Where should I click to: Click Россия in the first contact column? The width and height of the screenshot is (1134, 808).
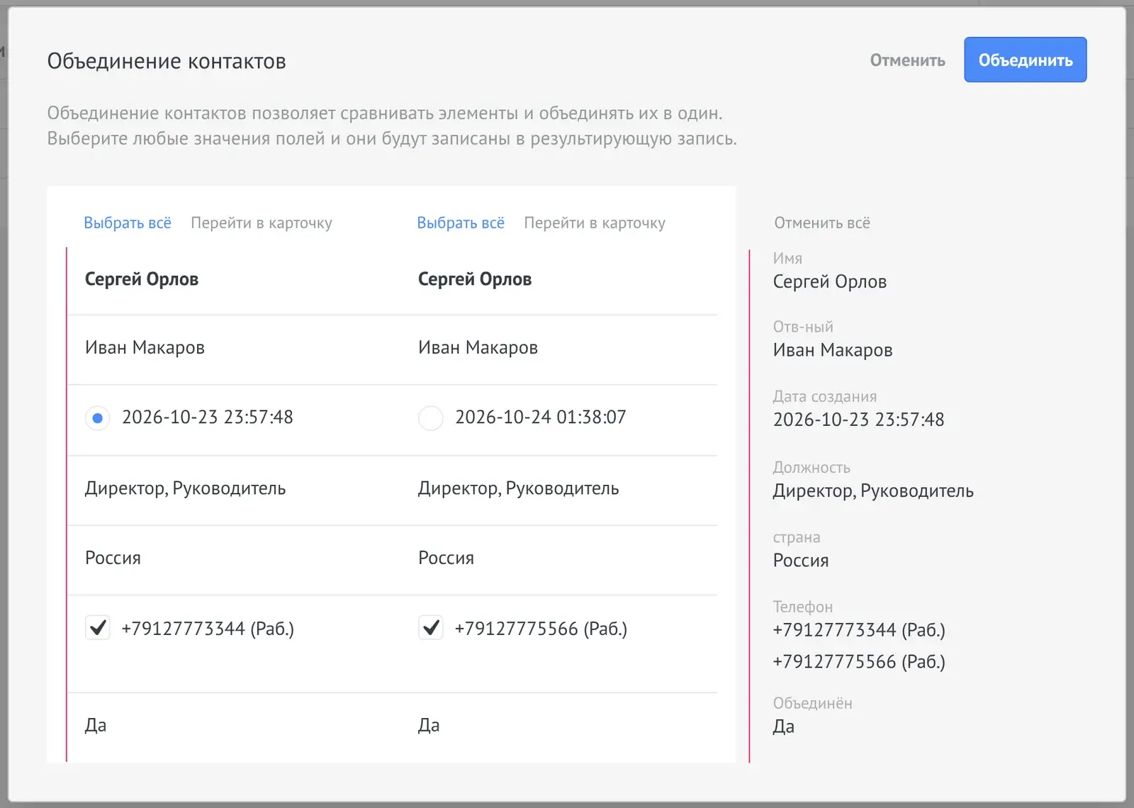113,558
